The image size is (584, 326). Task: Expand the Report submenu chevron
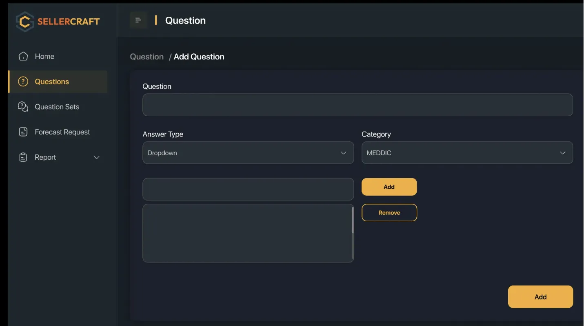97,157
